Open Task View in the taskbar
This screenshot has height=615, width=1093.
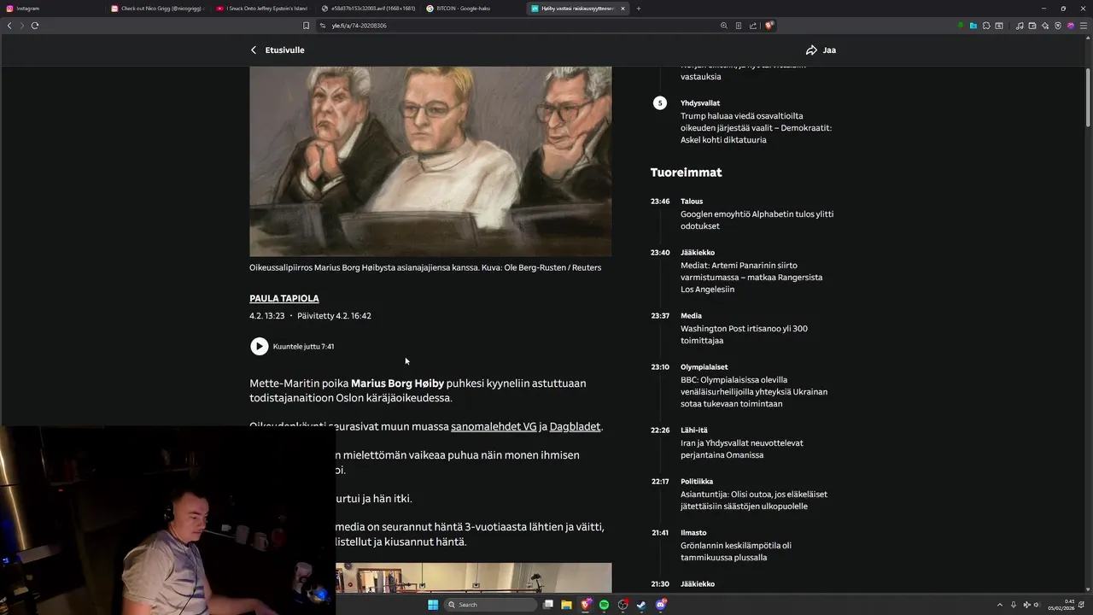tap(547, 605)
